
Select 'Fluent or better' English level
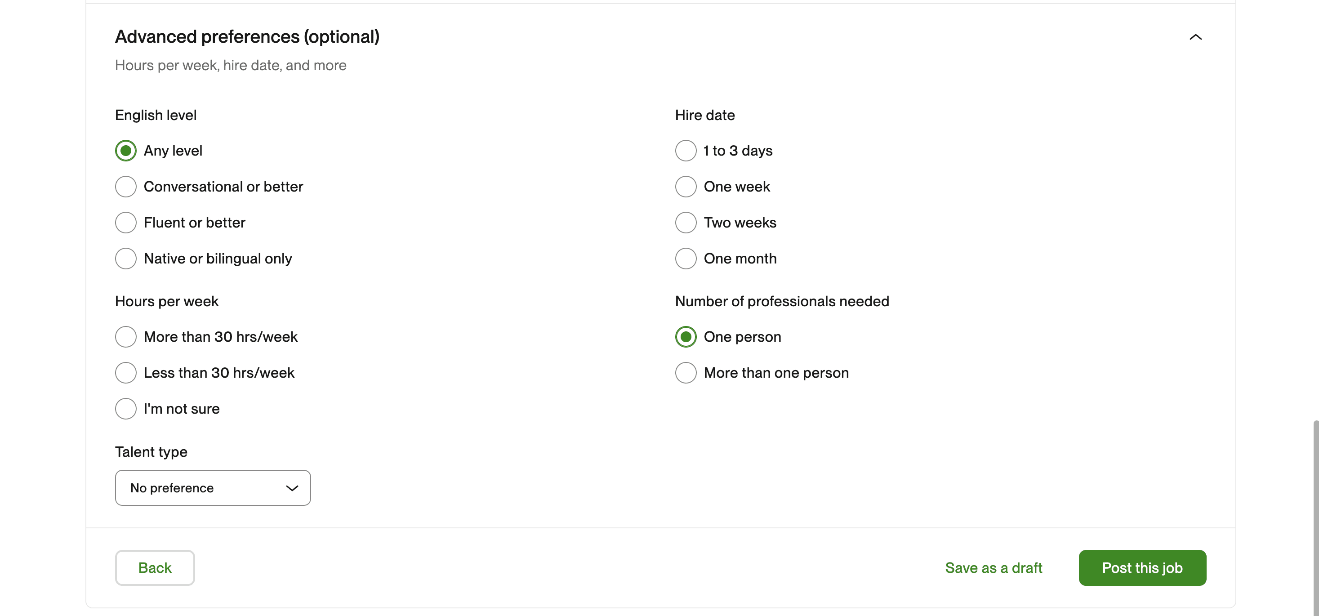tap(125, 222)
